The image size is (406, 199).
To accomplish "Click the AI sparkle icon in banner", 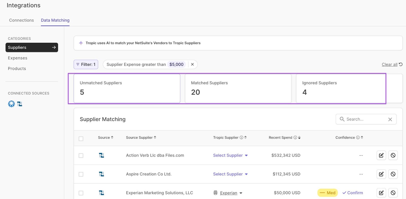I will 81,43.
